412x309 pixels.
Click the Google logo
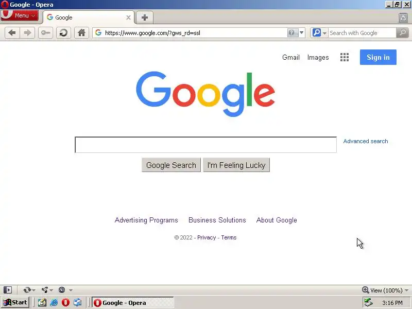click(x=205, y=94)
